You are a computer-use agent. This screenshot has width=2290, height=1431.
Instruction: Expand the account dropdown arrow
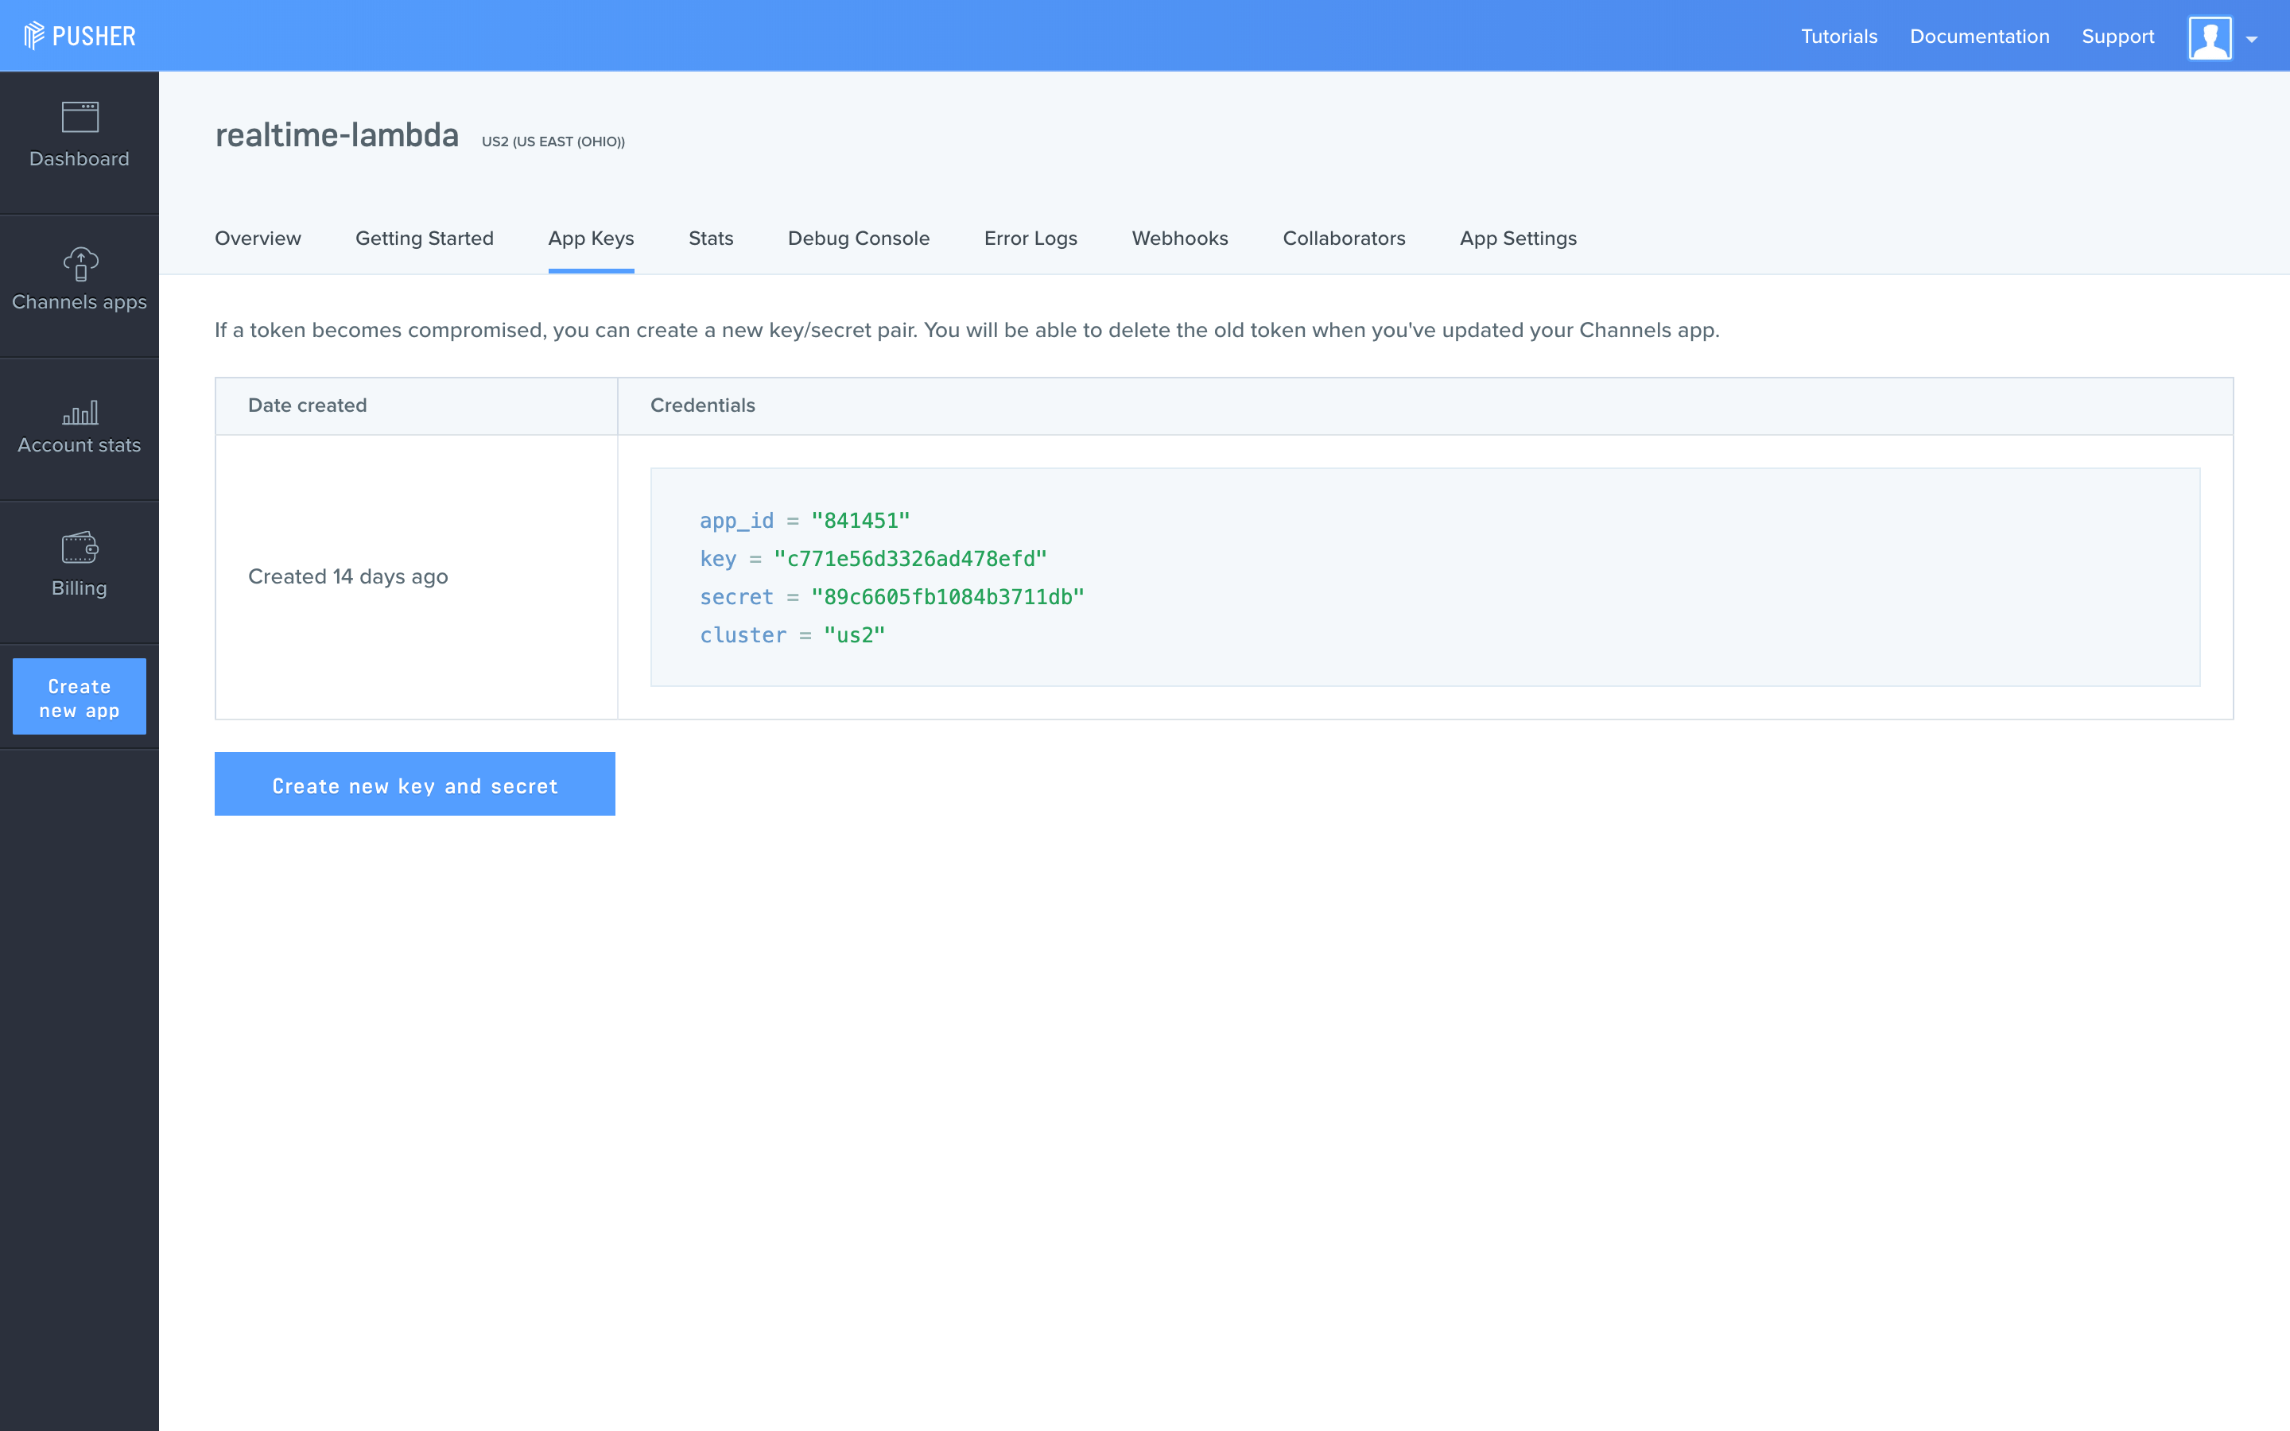(x=2252, y=40)
